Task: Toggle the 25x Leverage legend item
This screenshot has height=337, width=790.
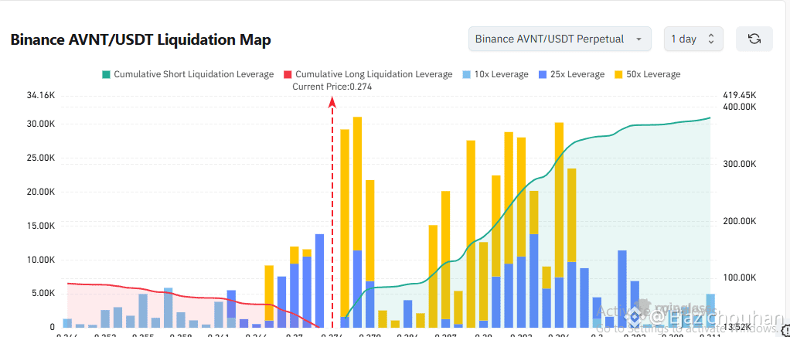Action: tap(570, 74)
